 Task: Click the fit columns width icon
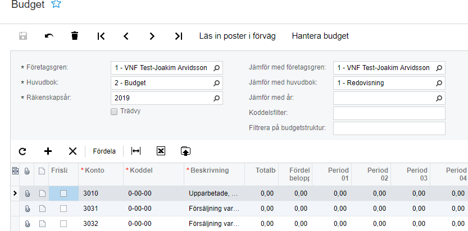(x=135, y=151)
